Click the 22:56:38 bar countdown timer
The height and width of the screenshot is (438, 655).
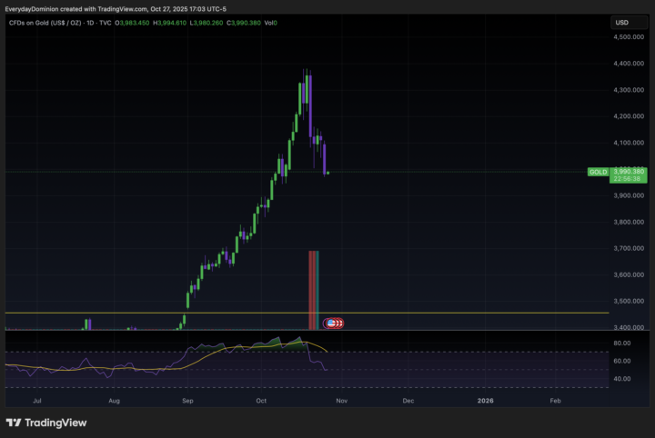tap(627, 179)
